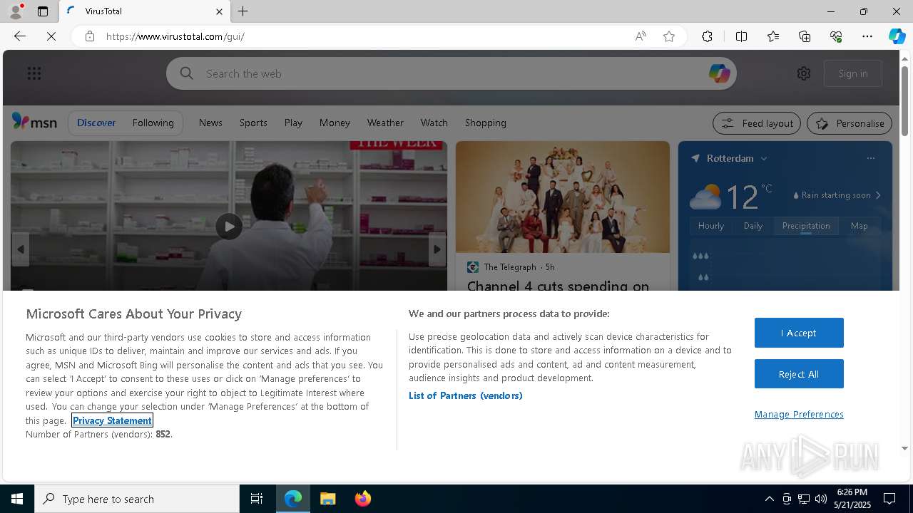Stop loading the page
Viewport: 913px width, 513px height.
coord(51,36)
